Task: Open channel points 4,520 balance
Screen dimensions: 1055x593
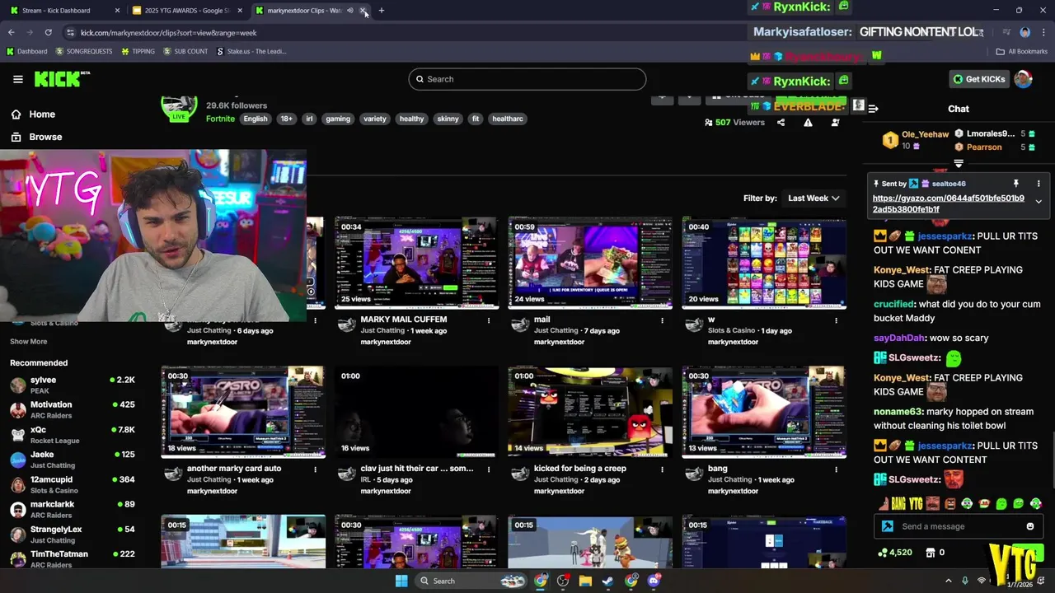Action: tap(895, 553)
